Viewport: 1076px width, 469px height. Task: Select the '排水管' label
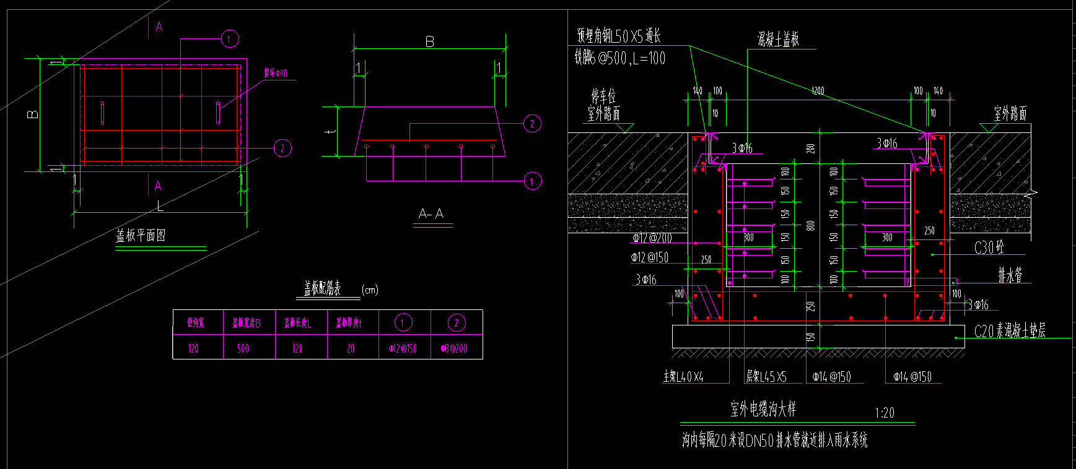(1010, 275)
